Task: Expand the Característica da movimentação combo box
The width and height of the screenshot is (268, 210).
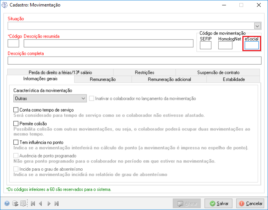Action: point(83,98)
